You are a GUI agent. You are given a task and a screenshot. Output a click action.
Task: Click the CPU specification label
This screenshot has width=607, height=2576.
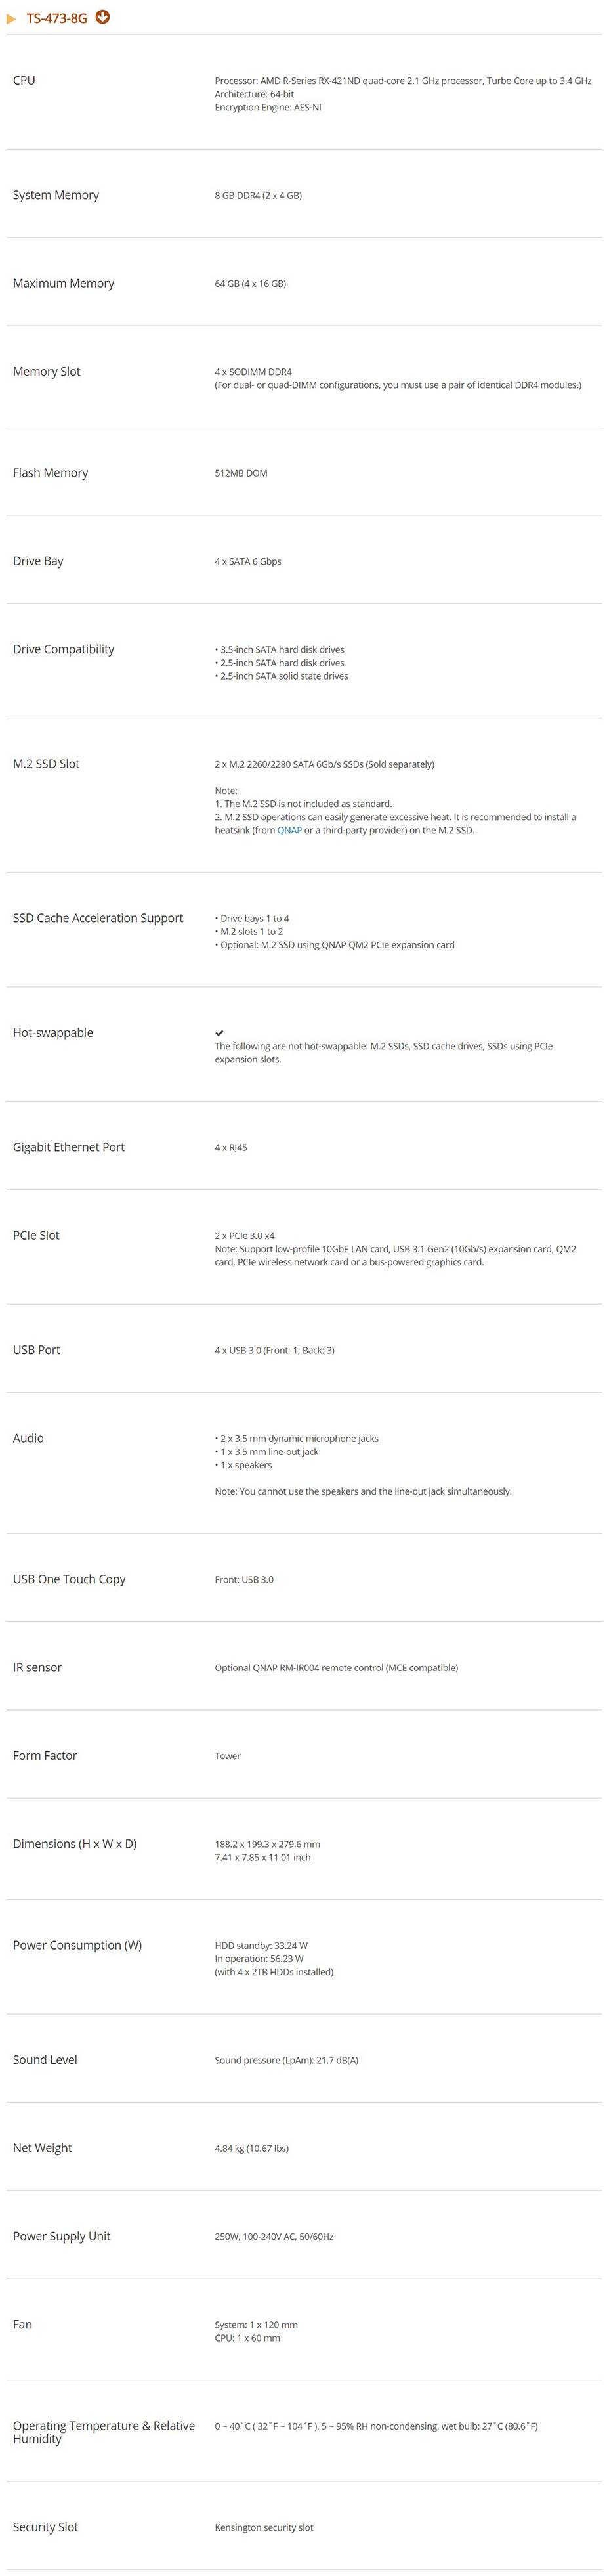[24, 80]
